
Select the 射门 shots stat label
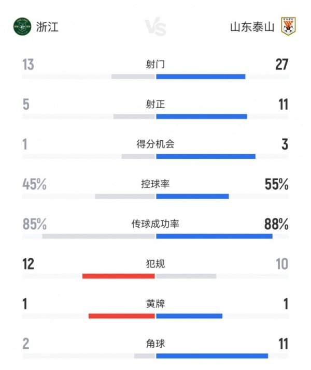click(x=155, y=65)
